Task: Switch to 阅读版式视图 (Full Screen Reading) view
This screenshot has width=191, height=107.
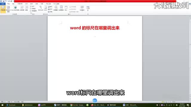Action: point(8,9)
